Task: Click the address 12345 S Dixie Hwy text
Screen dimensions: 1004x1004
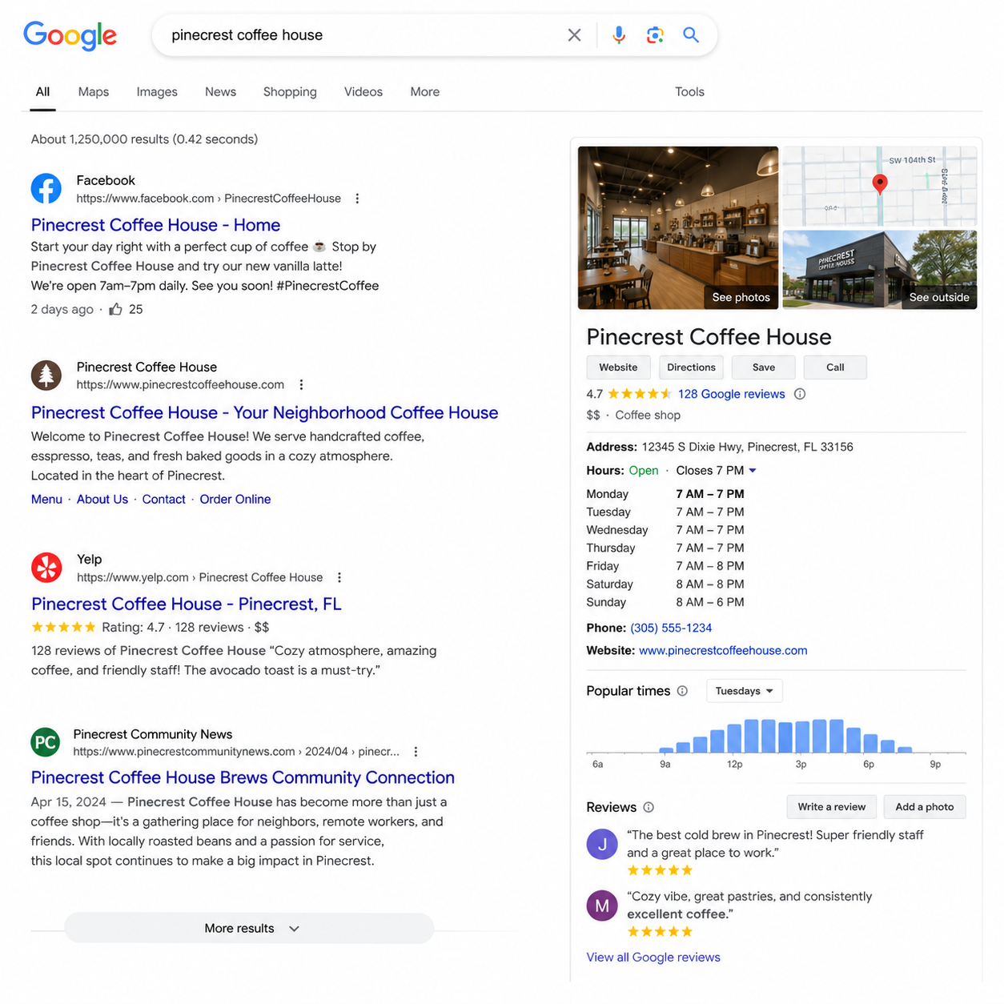Action: 747,447
